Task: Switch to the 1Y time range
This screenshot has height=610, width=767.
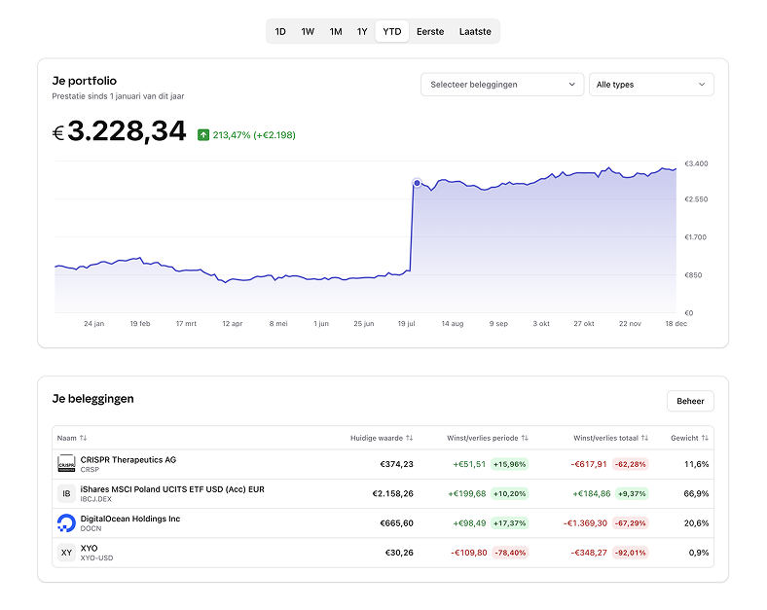Action: pyautogui.click(x=362, y=31)
